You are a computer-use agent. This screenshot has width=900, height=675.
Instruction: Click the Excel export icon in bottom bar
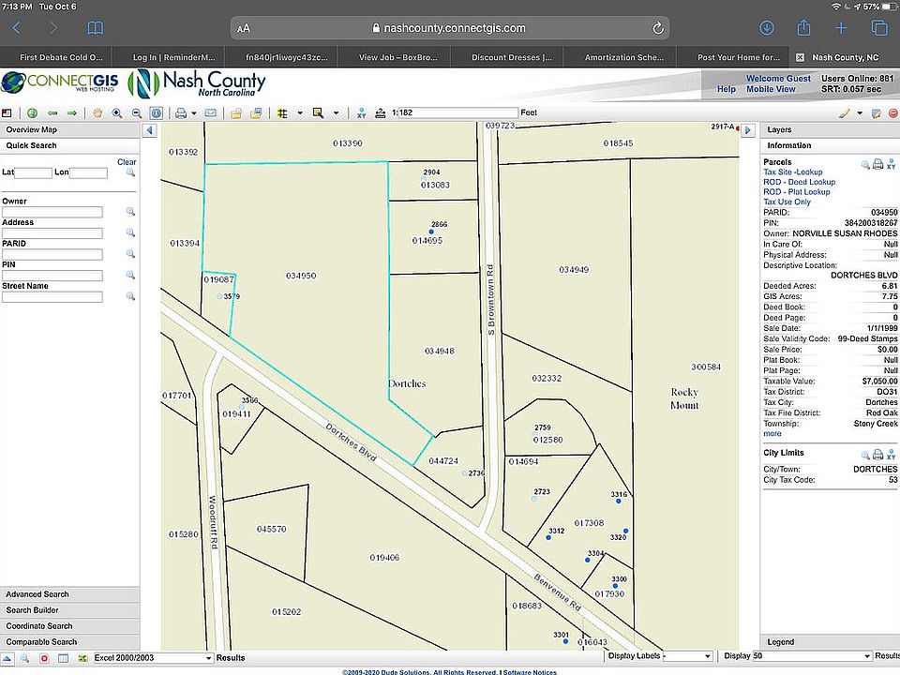[82, 658]
